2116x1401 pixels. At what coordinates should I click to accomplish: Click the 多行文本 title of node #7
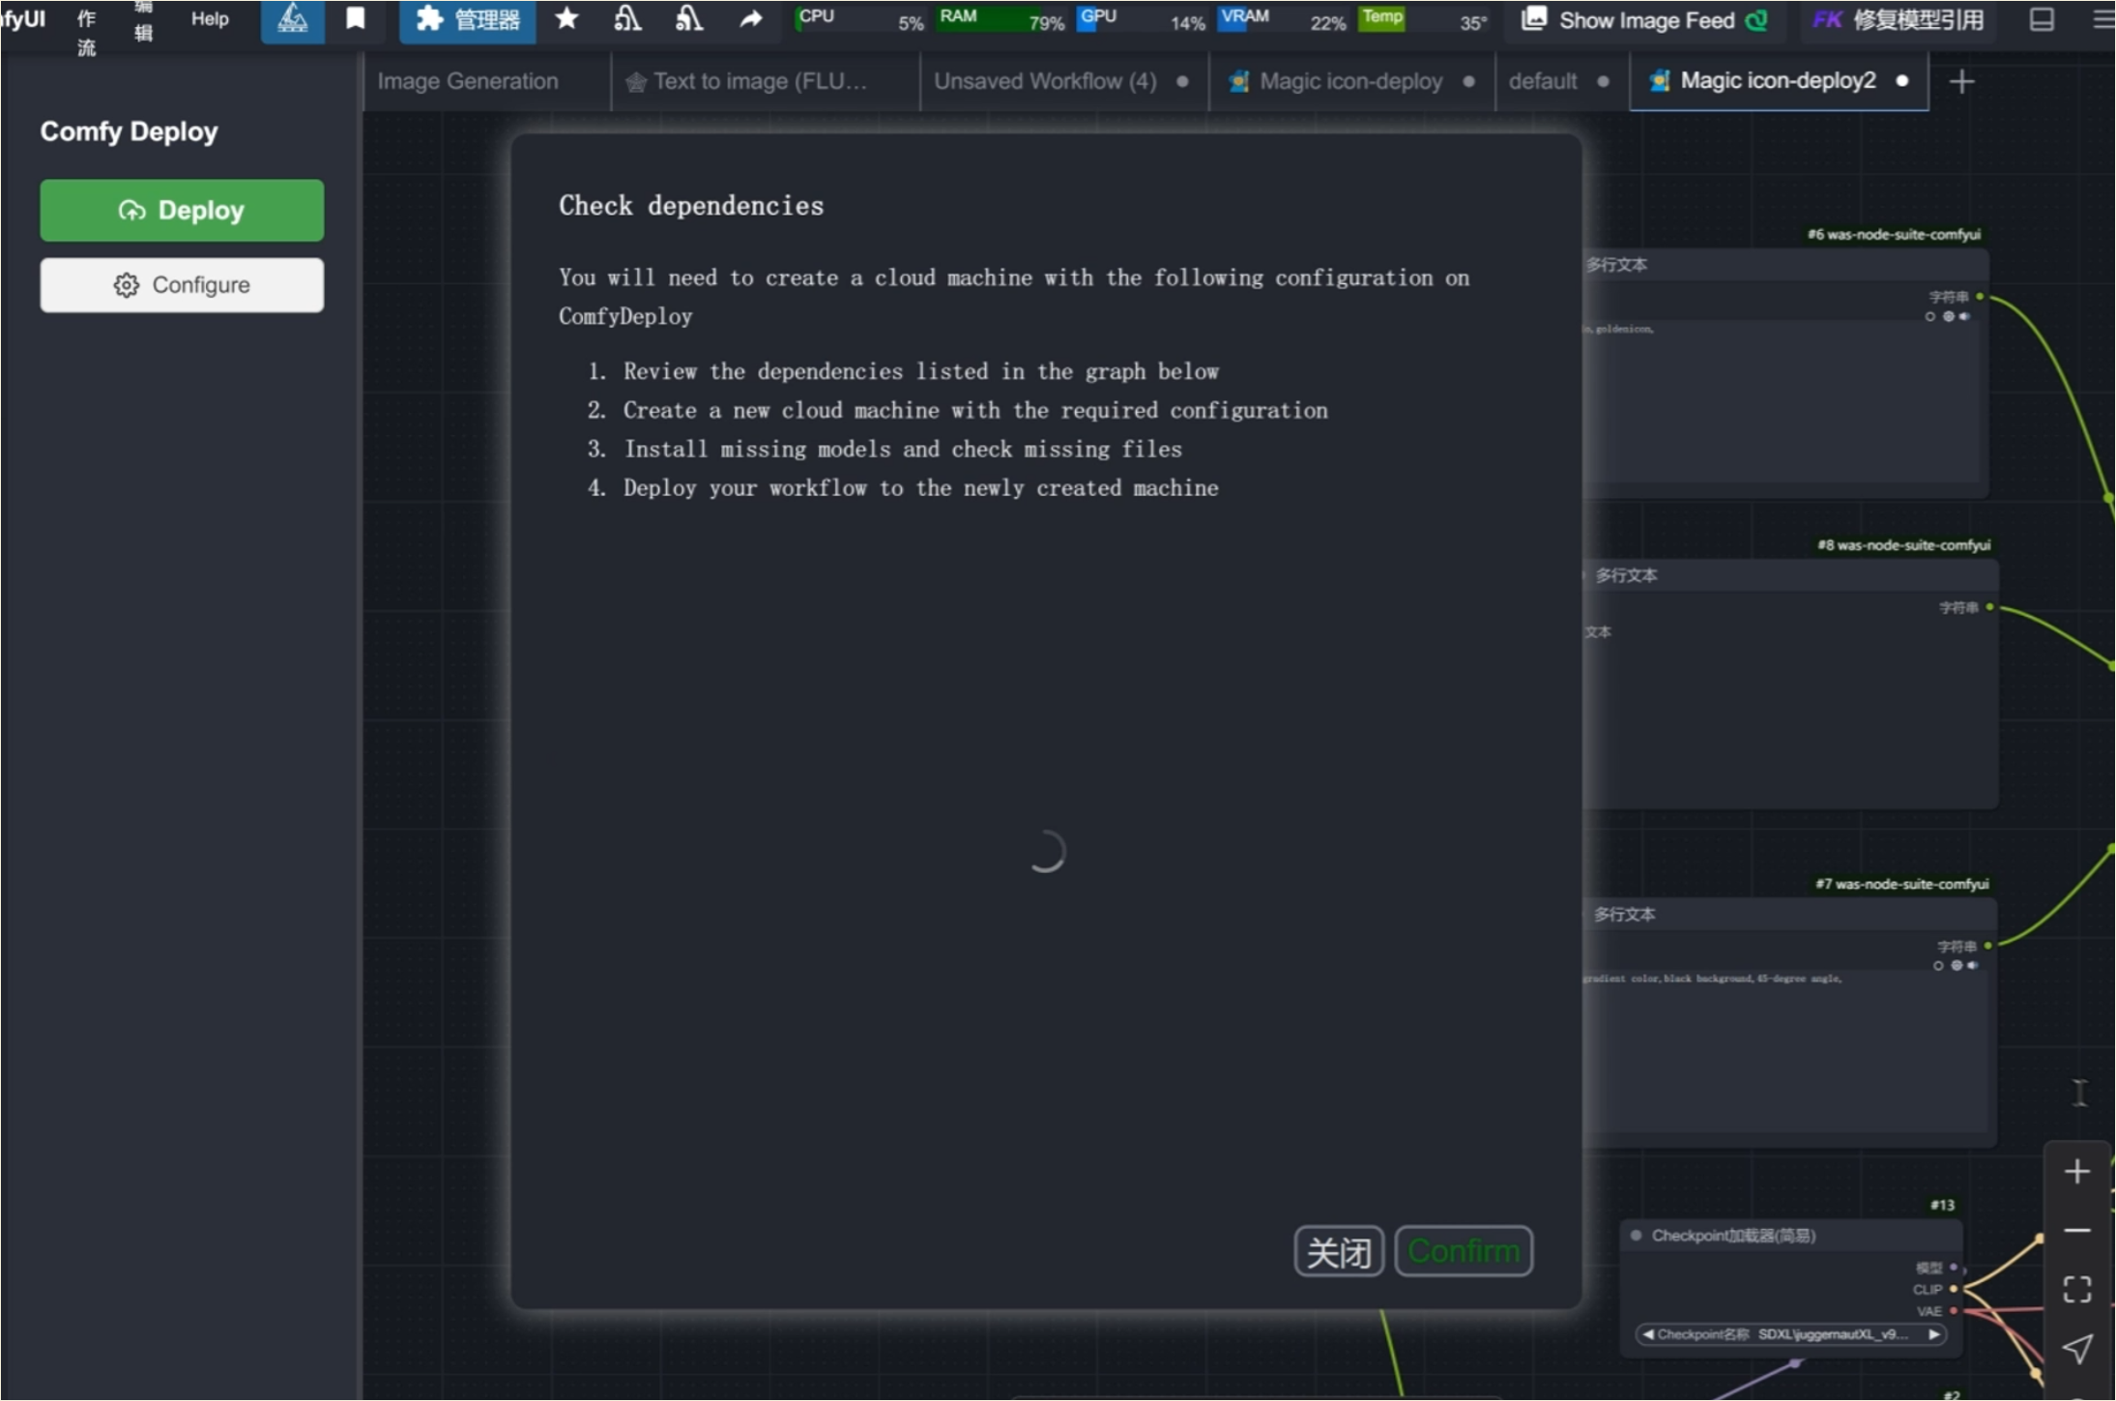[x=1624, y=915]
